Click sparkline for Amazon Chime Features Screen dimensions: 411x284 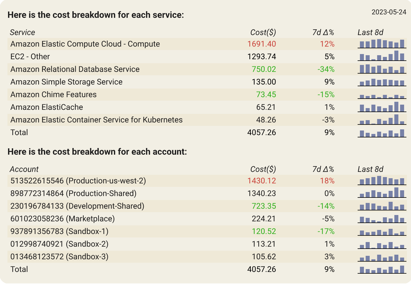coord(382,97)
